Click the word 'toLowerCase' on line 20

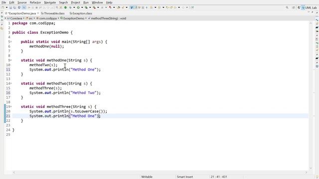coord(87,111)
